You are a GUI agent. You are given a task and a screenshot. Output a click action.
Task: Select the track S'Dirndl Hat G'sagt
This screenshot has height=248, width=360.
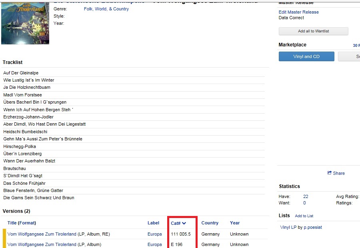tap(23, 176)
